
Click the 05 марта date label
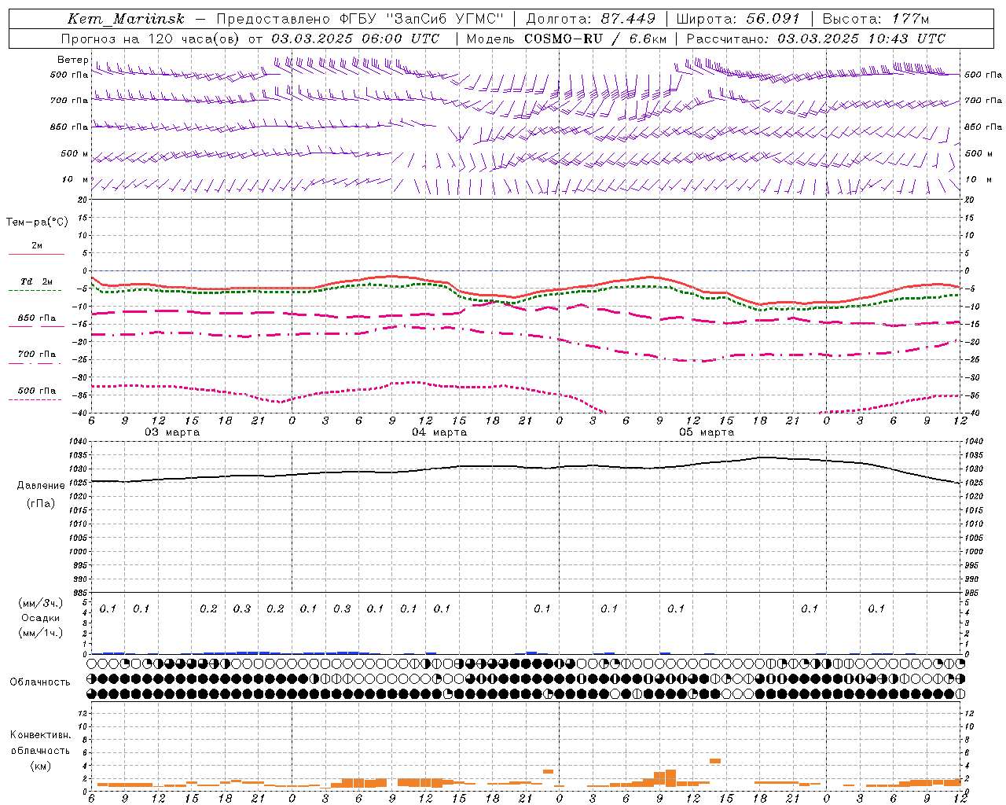[707, 432]
